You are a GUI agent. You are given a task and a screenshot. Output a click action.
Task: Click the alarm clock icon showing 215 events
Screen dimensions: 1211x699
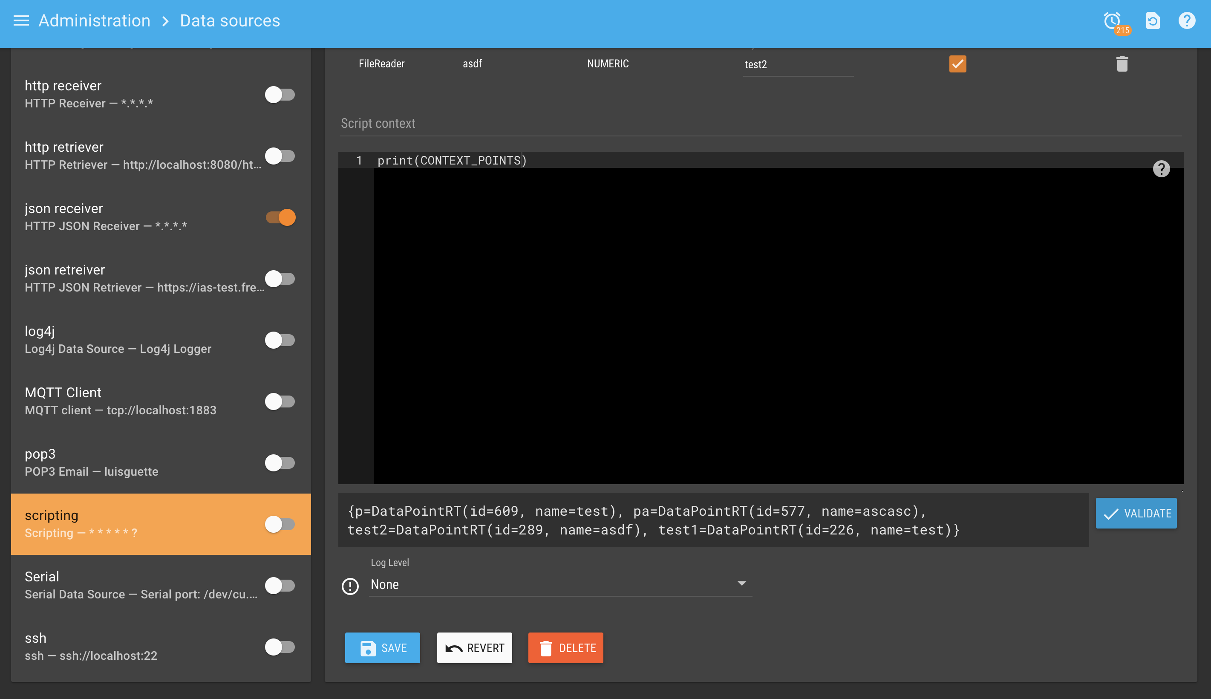[1113, 20]
